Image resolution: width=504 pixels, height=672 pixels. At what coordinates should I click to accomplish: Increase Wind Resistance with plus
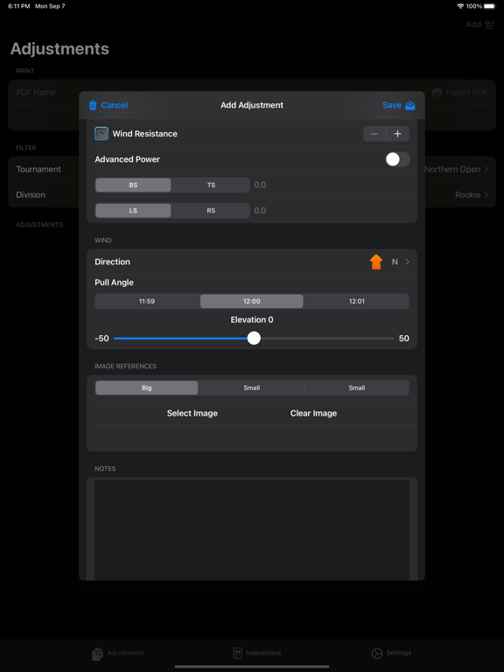pyautogui.click(x=398, y=134)
